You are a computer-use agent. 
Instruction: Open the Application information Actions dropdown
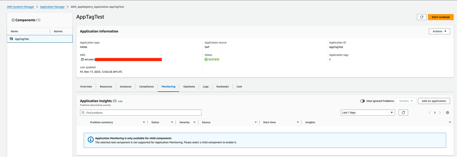click(x=439, y=31)
